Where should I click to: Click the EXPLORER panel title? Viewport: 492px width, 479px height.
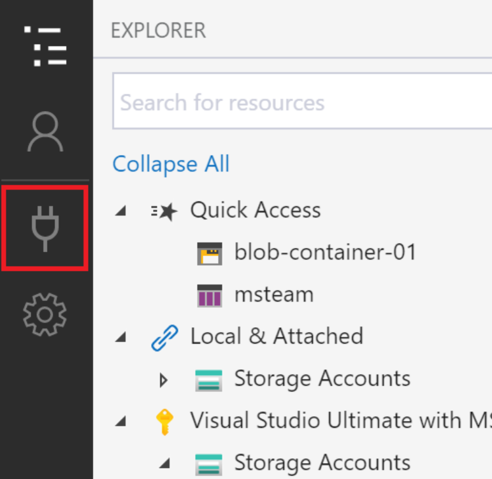point(159,31)
